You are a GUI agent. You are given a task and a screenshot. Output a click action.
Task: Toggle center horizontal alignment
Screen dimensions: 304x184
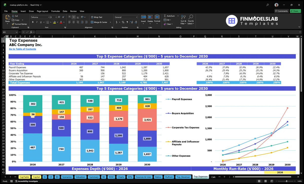coord(73,22)
